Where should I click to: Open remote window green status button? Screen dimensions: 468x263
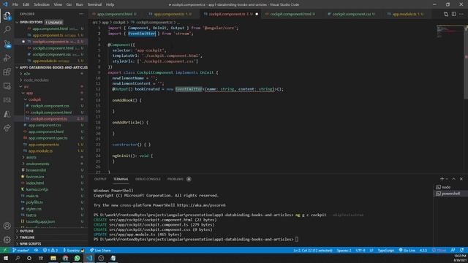(5, 250)
